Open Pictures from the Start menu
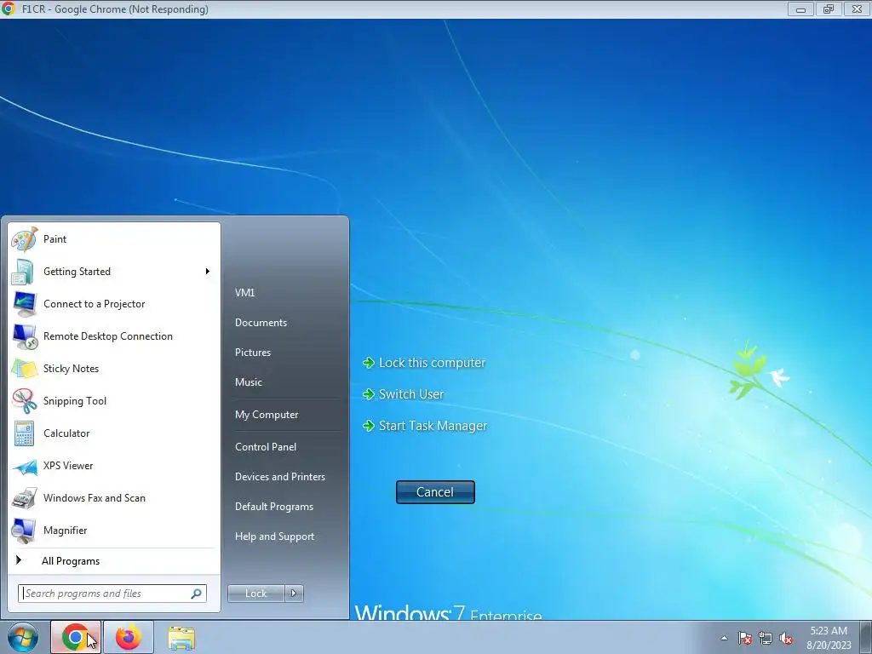The height and width of the screenshot is (654, 872). tap(252, 353)
